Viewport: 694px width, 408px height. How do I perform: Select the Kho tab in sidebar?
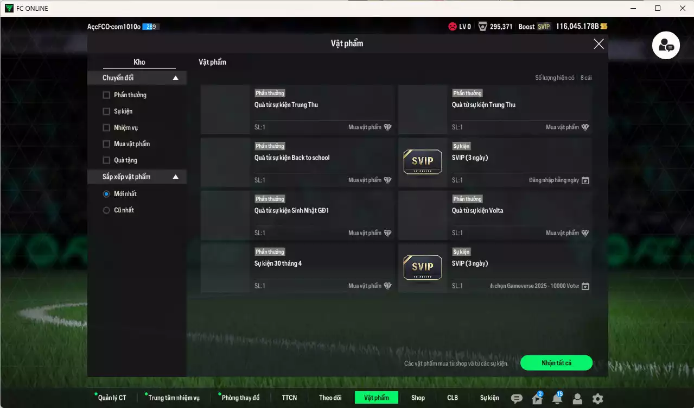coord(139,62)
